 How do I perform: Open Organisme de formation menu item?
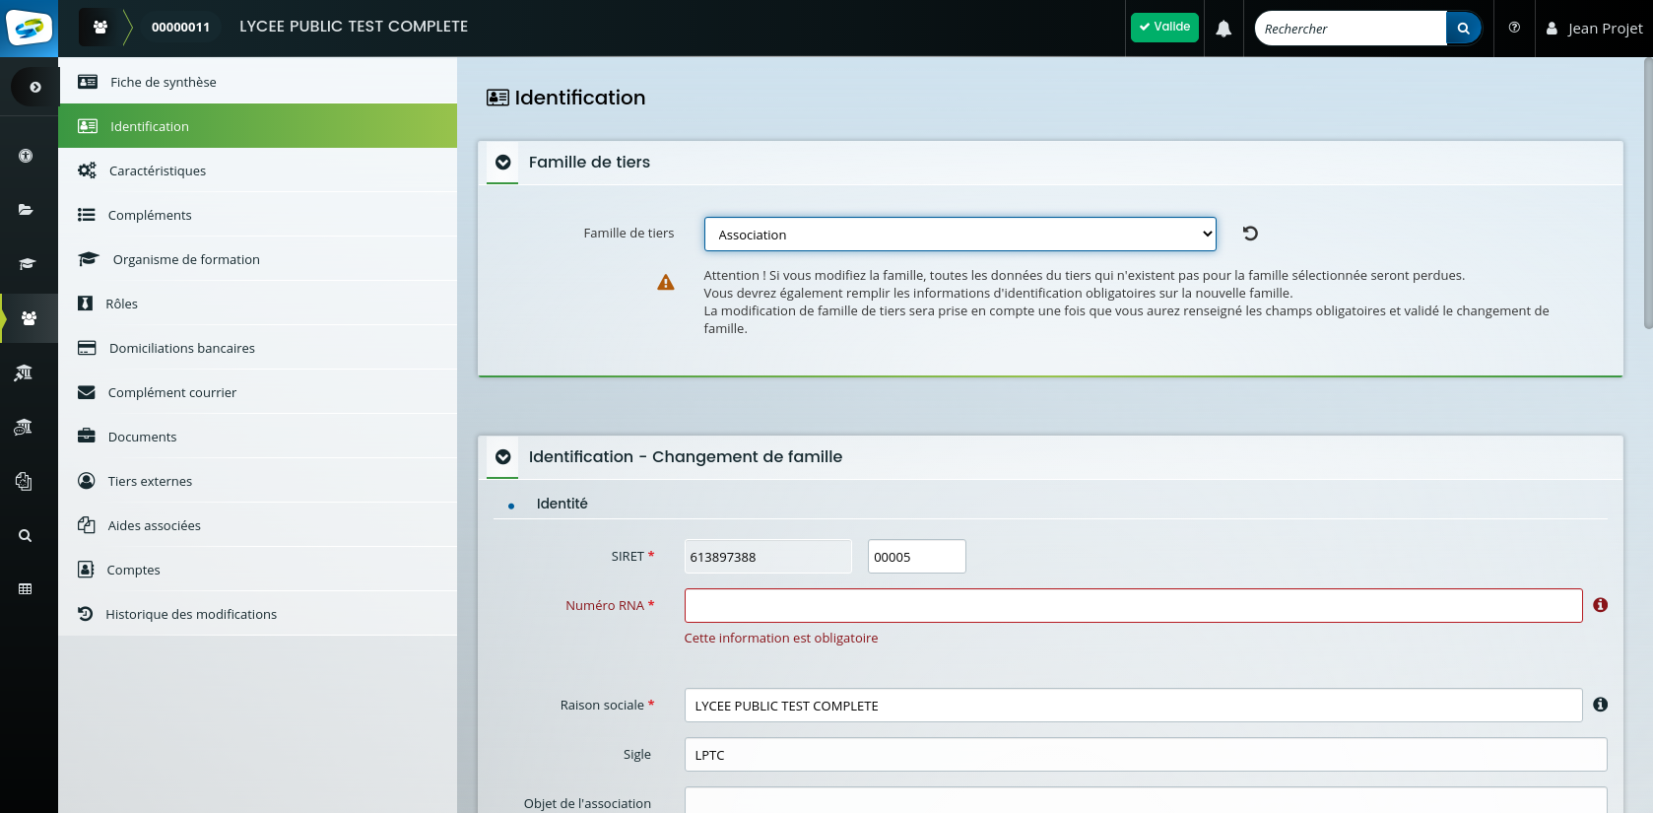click(x=258, y=259)
